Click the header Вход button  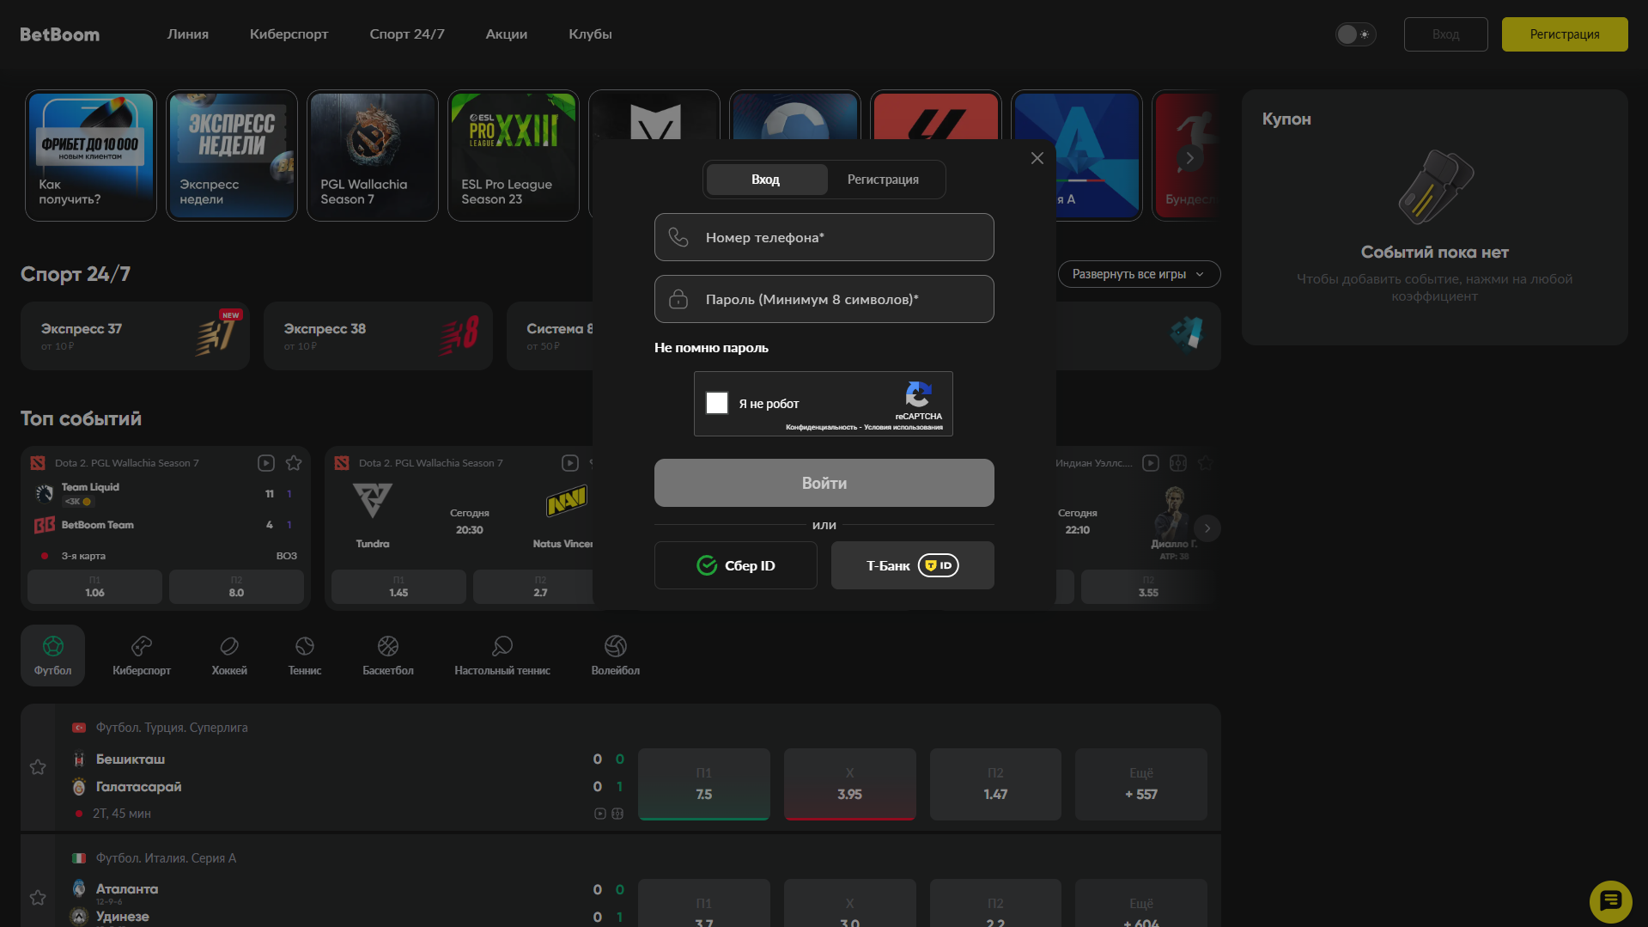[x=1446, y=34]
